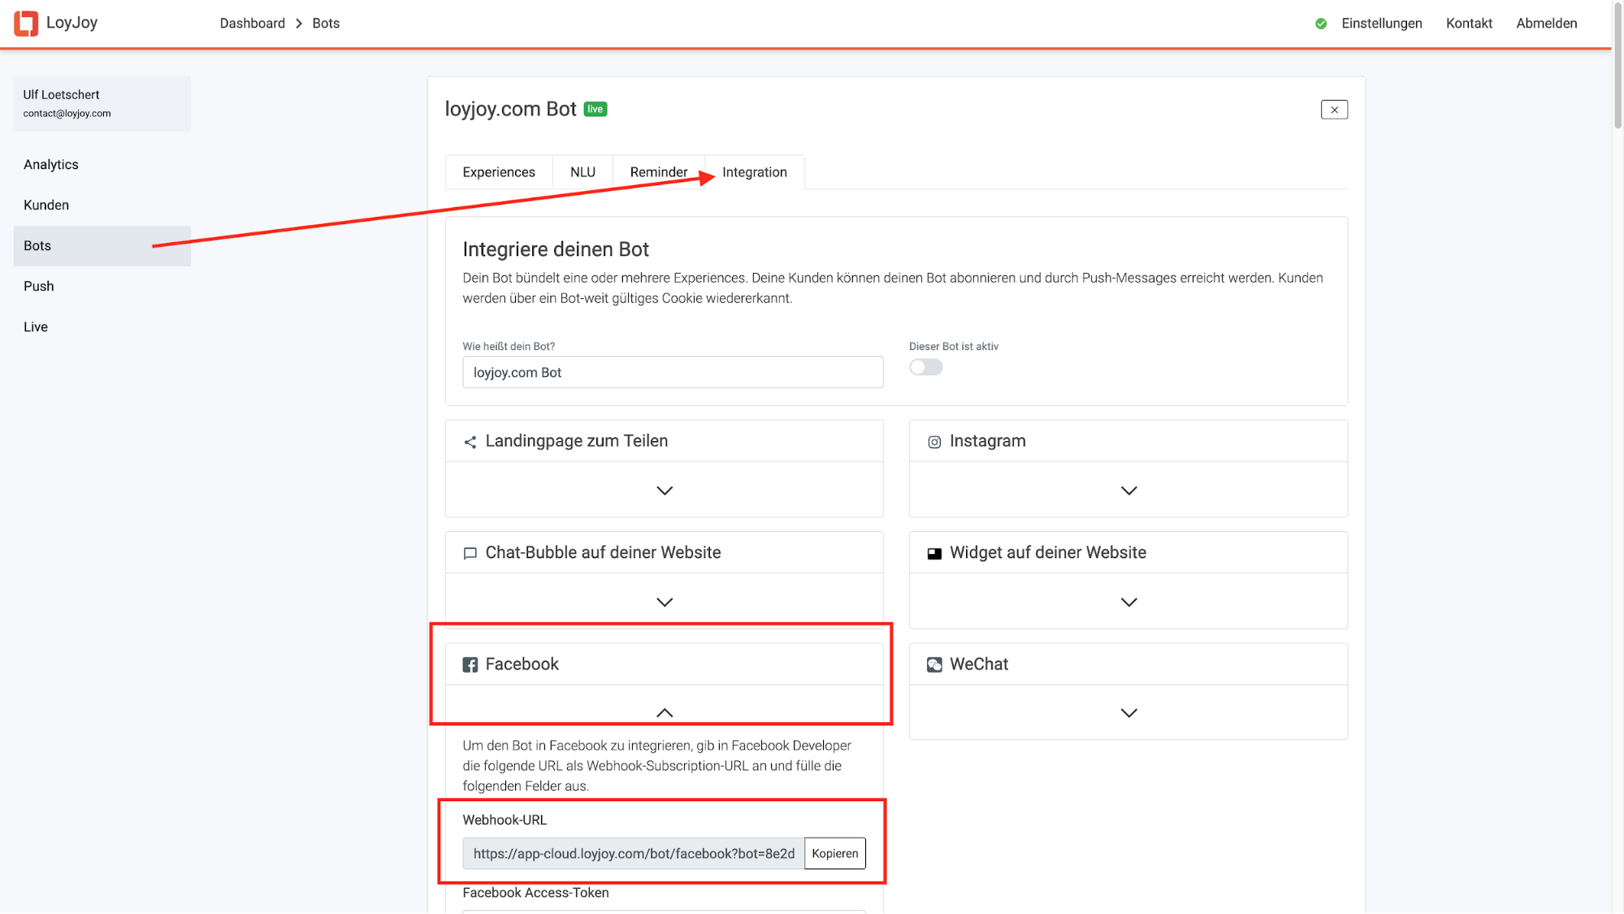Open Einstellungen in the top bar
Image resolution: width=1624 pixels, height=914 pixels.
click(1381, 24)
